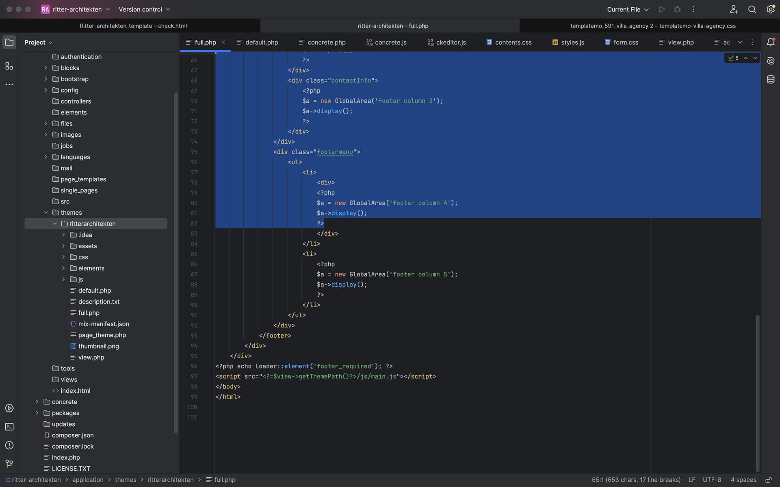Show more tool windows ellipsis
The height and width of the screenshot is (487, 780).
[9, 84]
